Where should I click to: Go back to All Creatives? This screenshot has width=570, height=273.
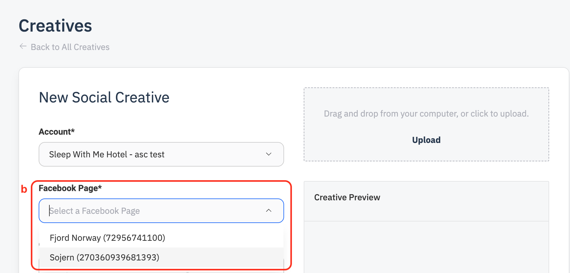click(x=70, y=47)
